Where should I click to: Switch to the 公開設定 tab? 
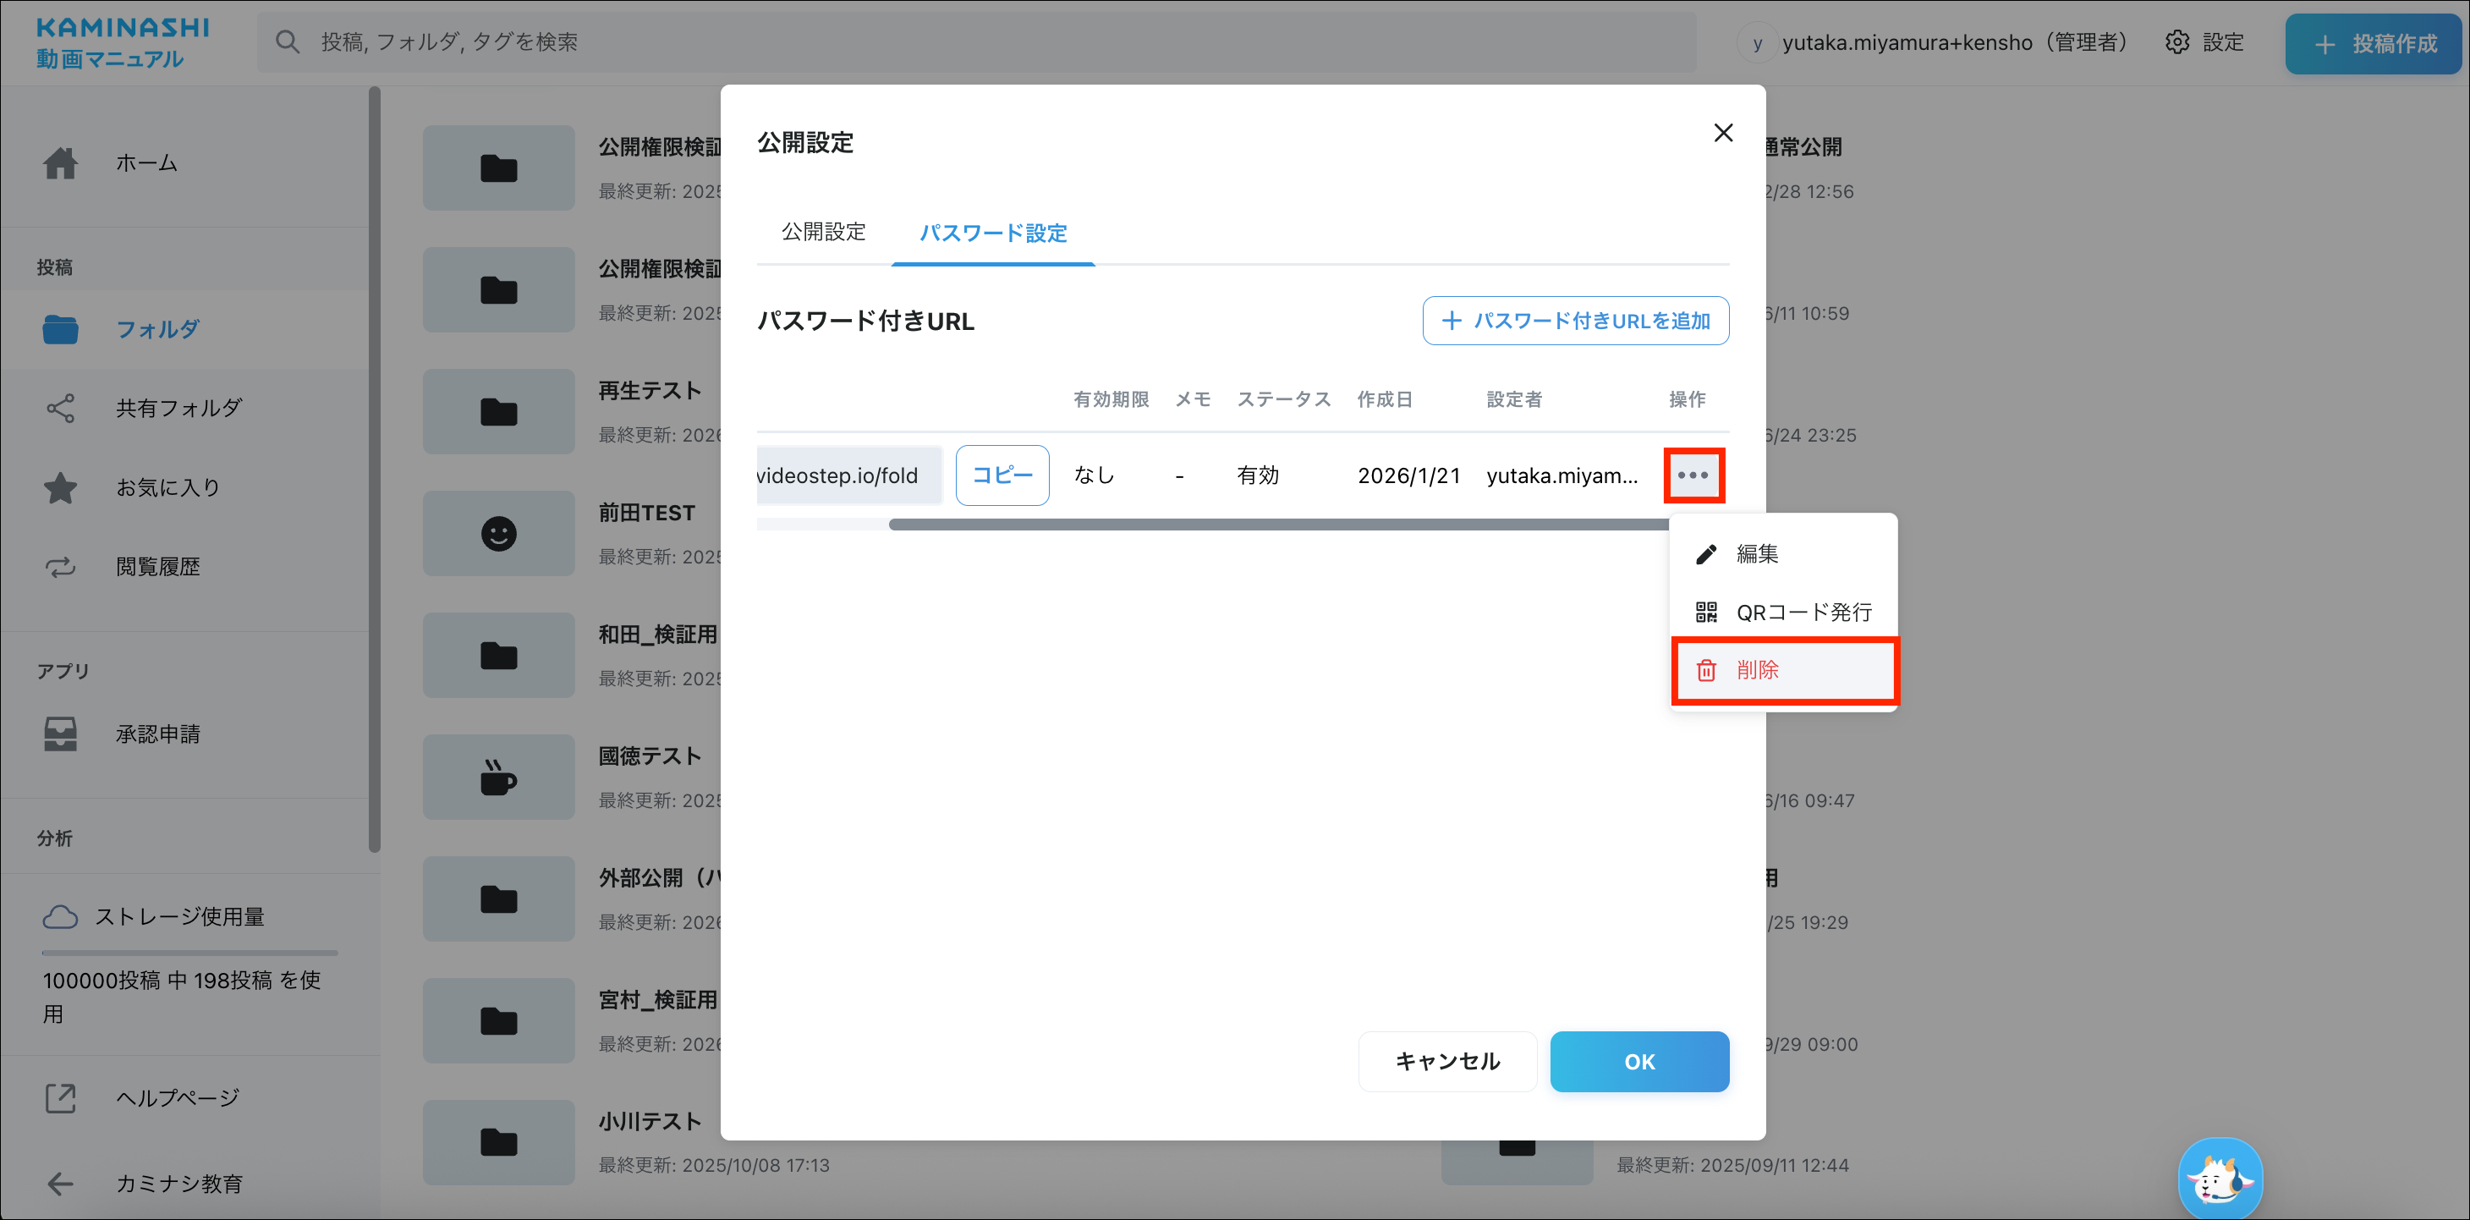(x=823, y=231)
